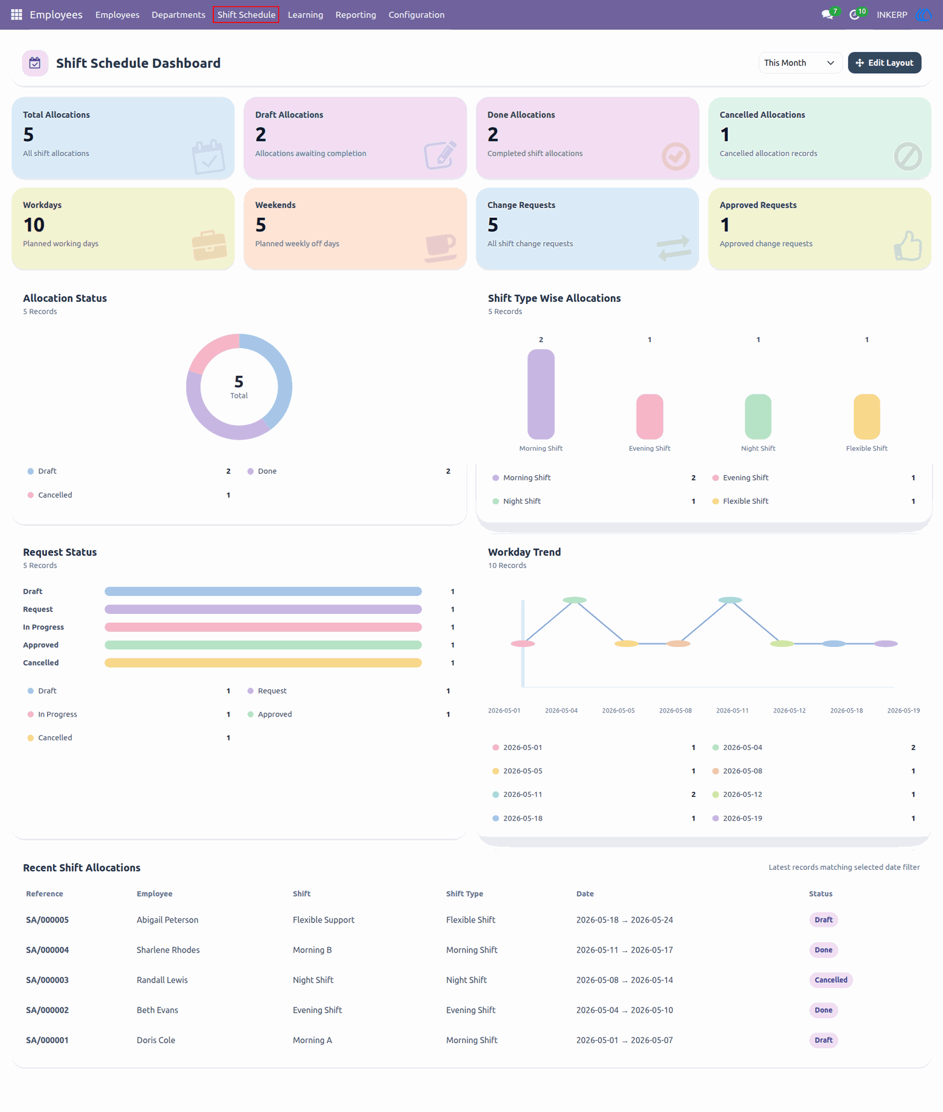Image resolution: width=943 pixels, height=1112 pixels.
Task: Click the Employees app title link
Action: [x=56, y=14]
